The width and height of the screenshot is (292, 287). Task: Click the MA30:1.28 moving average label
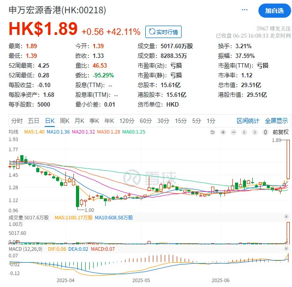(x=109, y=132)
